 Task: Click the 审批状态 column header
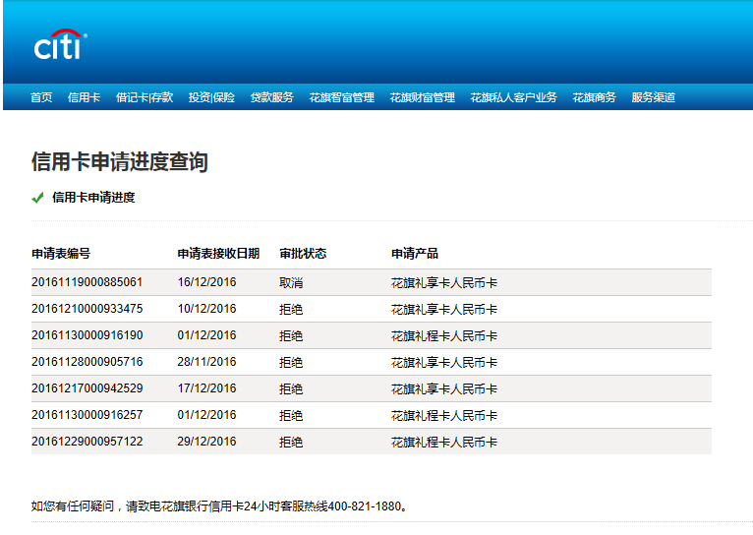303,254
